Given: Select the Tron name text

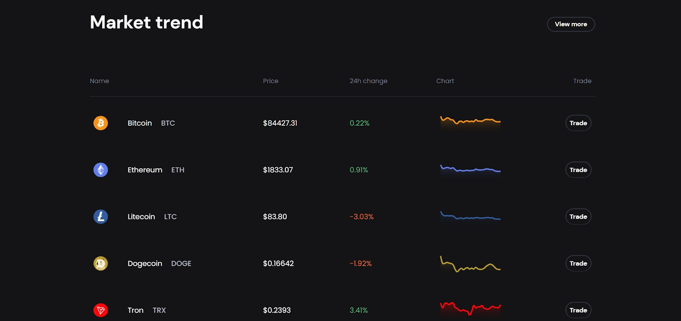Looking at the screenshot, I should click(135, 310).
